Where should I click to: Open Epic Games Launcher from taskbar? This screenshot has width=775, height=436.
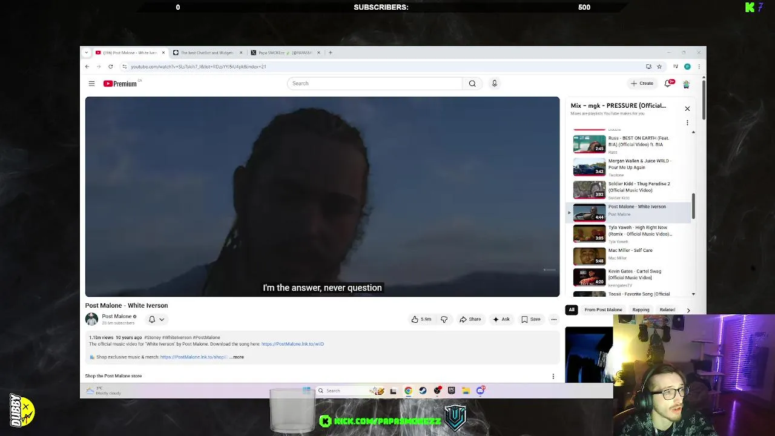click(451, 391)
